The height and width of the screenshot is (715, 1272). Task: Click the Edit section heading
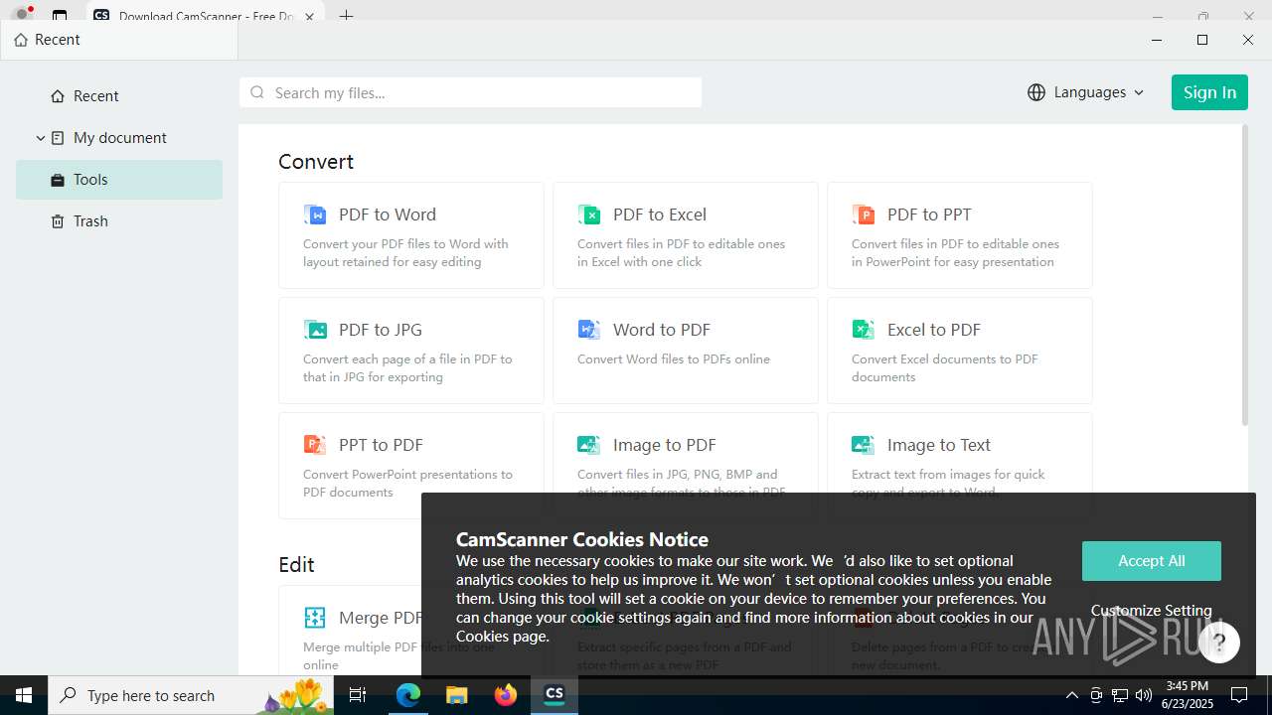coord(296,565)
